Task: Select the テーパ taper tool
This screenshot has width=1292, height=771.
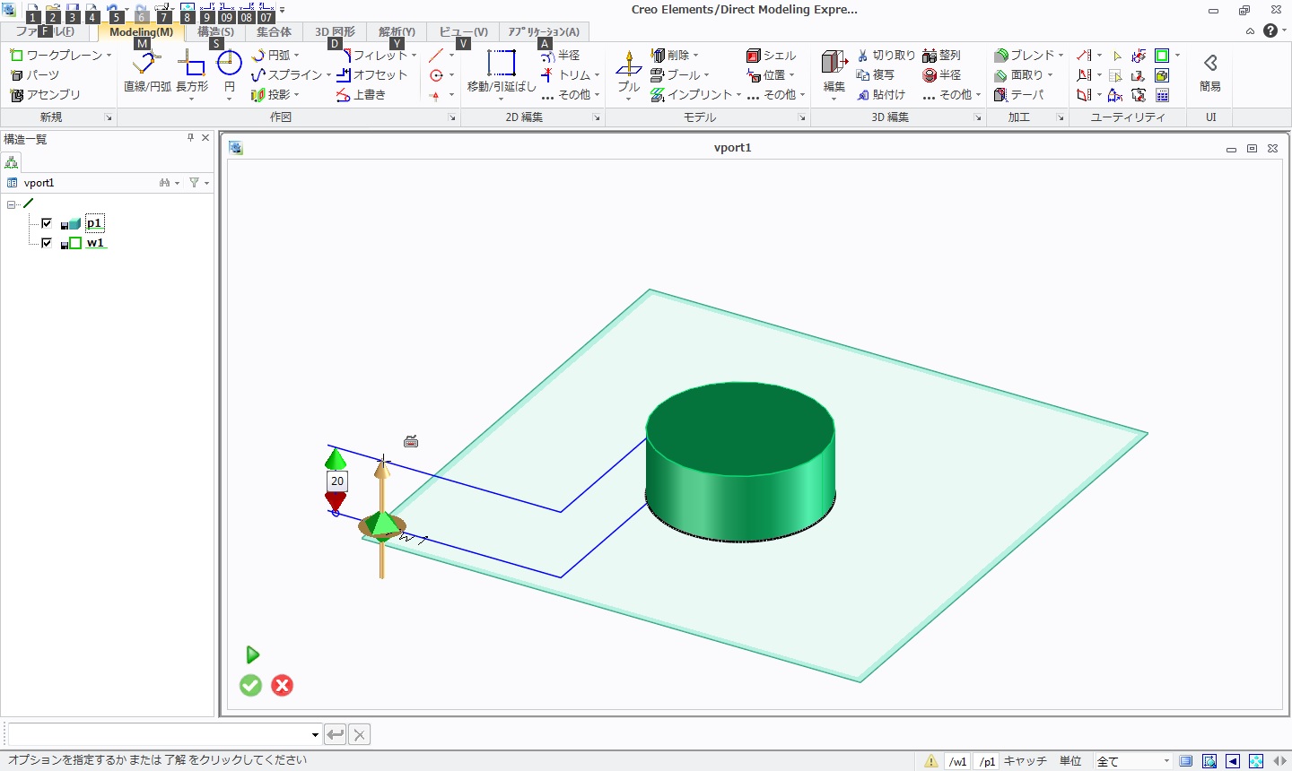Action: click(1019, 94)
